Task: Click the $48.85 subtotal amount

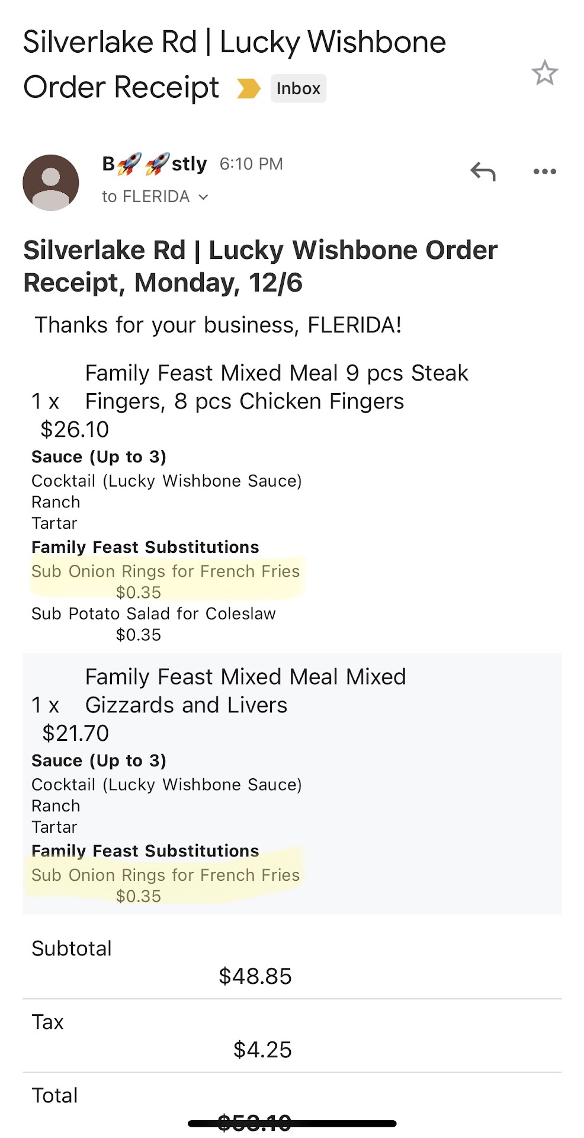Action: (255, 976)
